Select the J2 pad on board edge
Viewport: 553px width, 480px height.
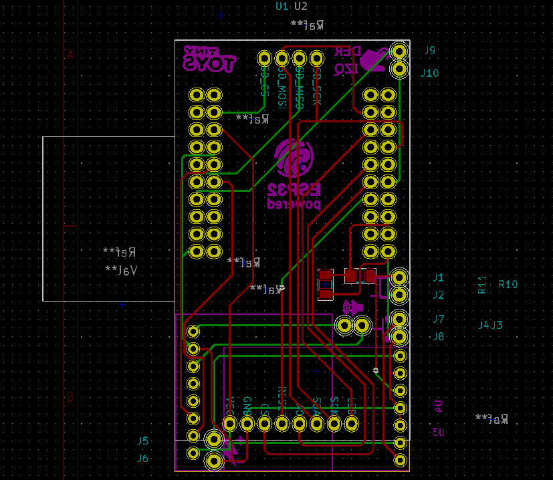399,295
